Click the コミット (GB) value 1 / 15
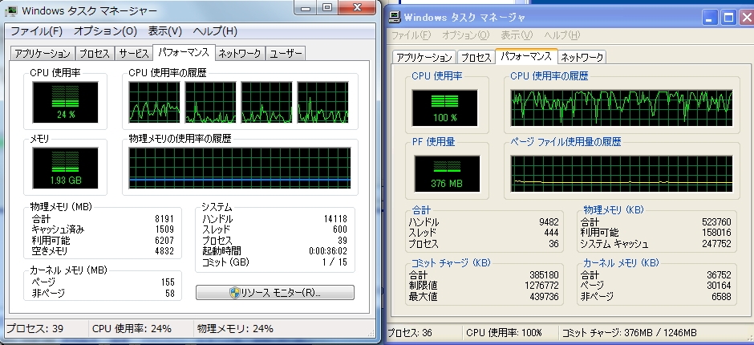This screenshot has height=345, width=754. point(335,262)
